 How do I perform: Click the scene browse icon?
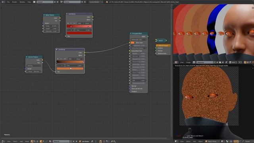(62, 2)
